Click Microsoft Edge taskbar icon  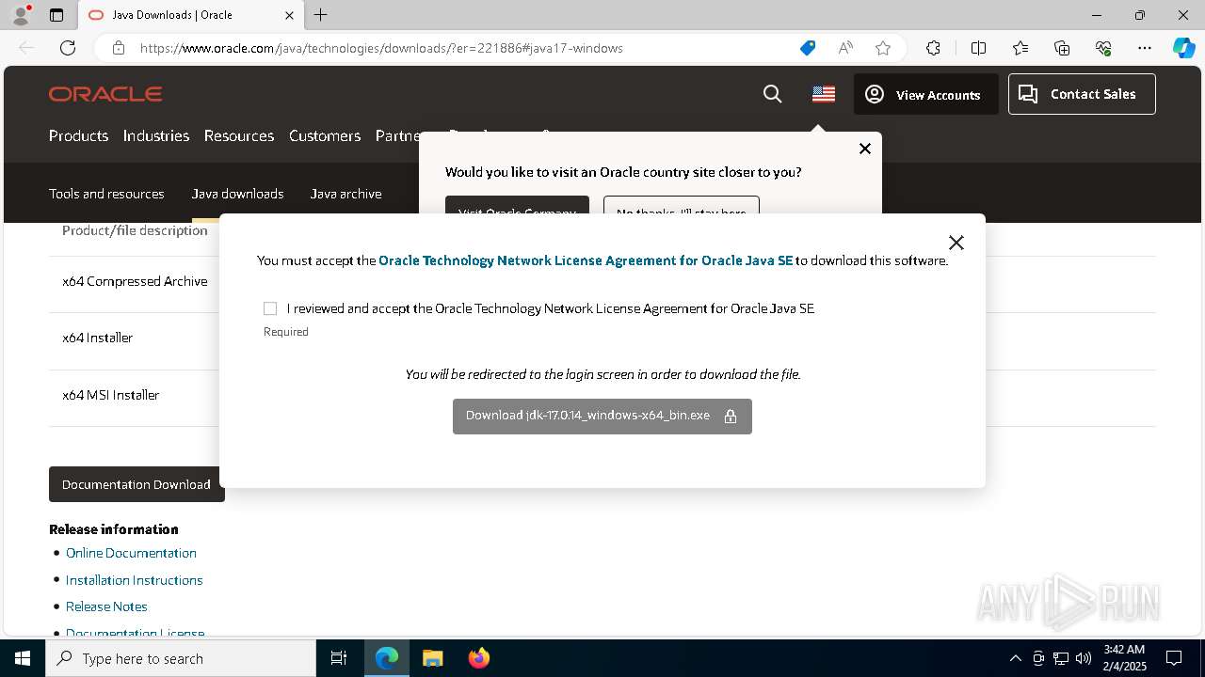387,658
